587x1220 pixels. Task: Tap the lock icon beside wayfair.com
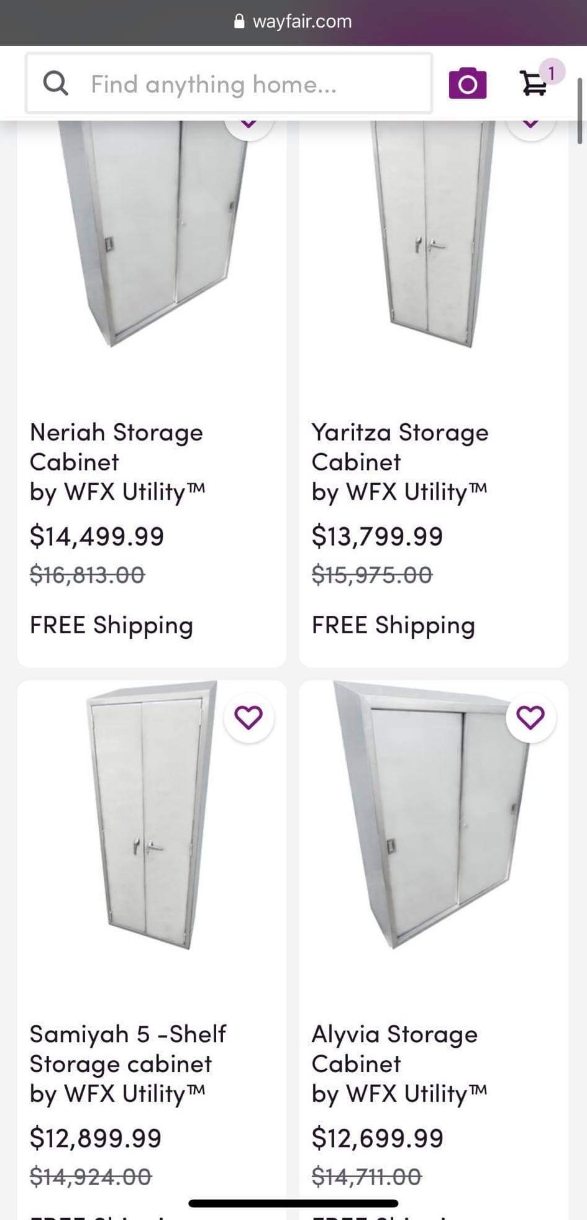click(x=239, y=22)
